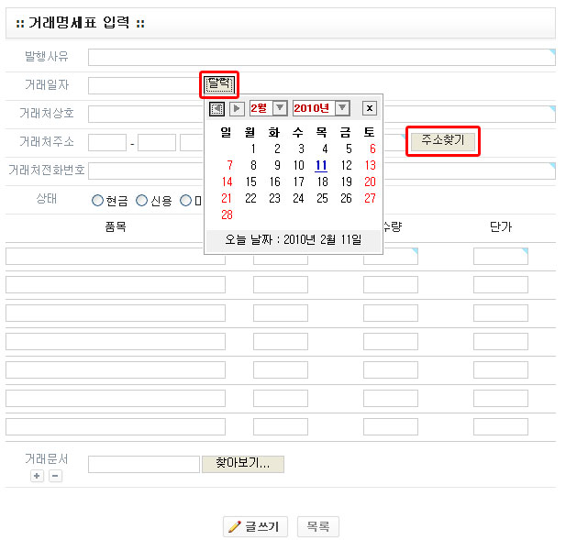The height and width of the screenshot is (540, 566).
Task: Click the 거래일자 date input field
Action: [142, 85]
